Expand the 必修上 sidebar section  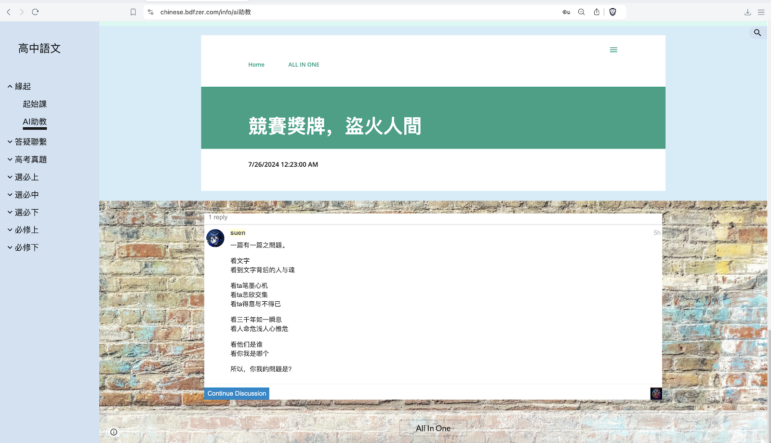pyautogui.click(x=10, y=230)
